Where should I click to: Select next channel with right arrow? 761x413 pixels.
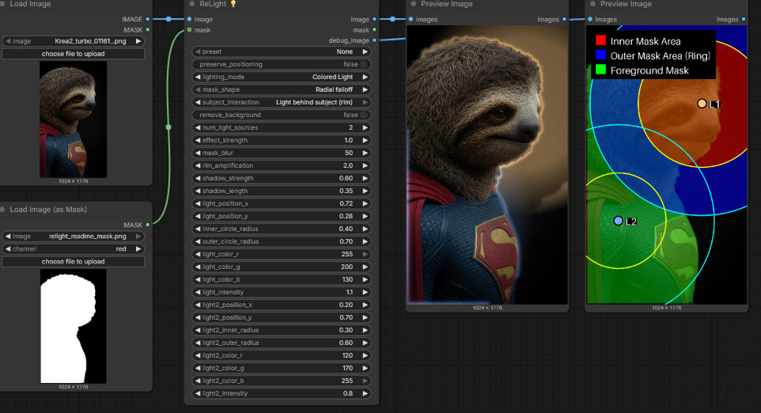point(138,249)
